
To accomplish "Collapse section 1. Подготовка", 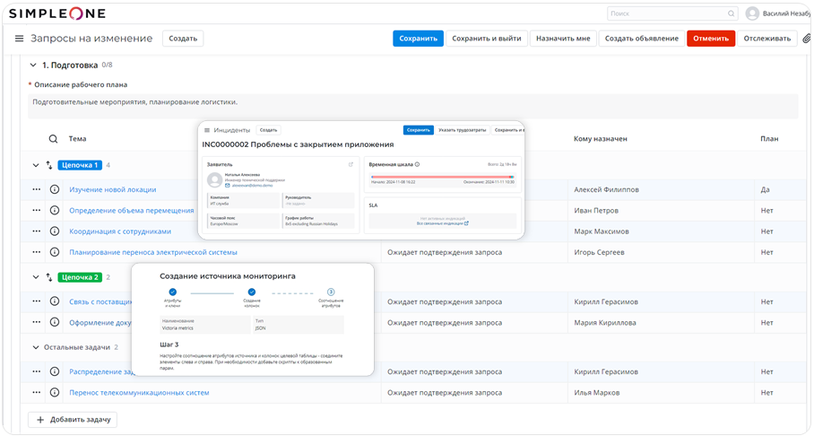I will click(33, 65).
